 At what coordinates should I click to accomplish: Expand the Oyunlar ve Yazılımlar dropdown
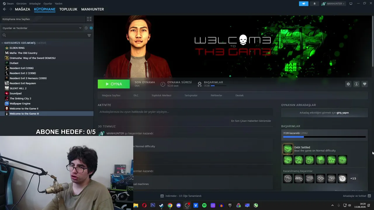pyautogui.click(x=42, y=28)
